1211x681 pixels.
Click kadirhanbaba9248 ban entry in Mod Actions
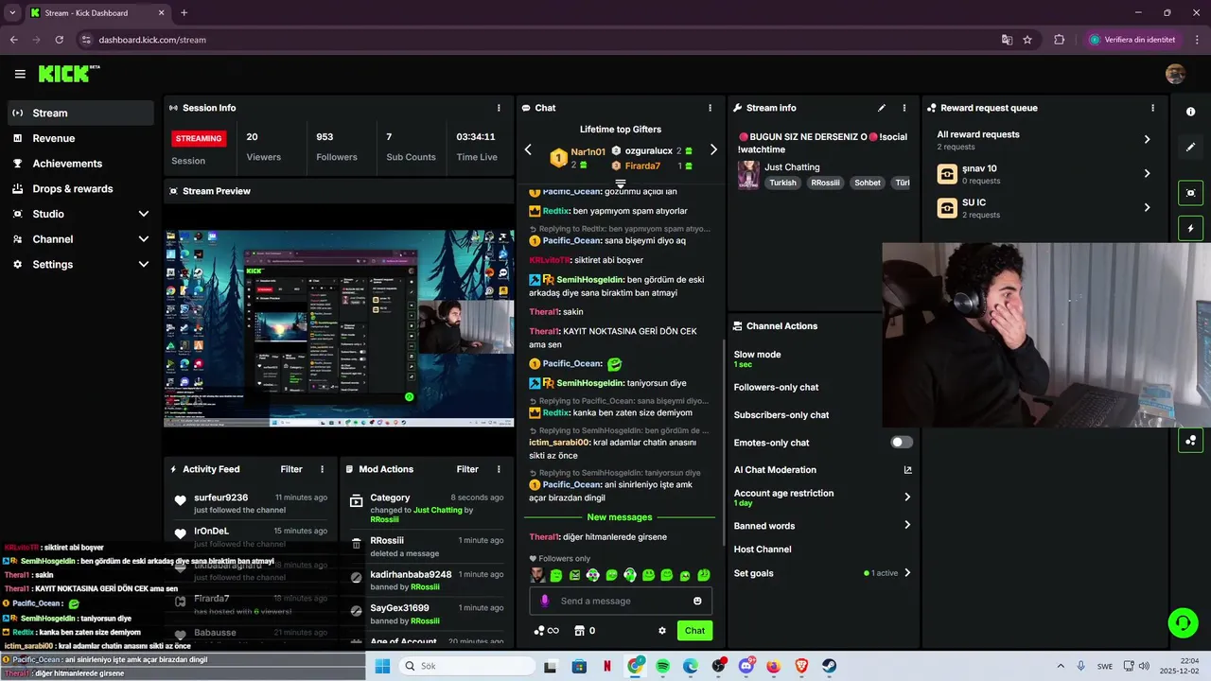coord(427,581)
